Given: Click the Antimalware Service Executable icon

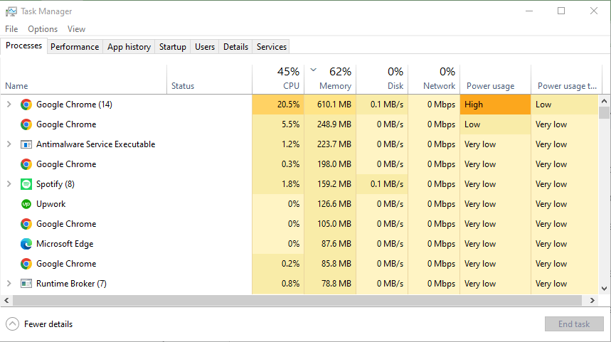Looking at the screenshot, I should [26, 144].
